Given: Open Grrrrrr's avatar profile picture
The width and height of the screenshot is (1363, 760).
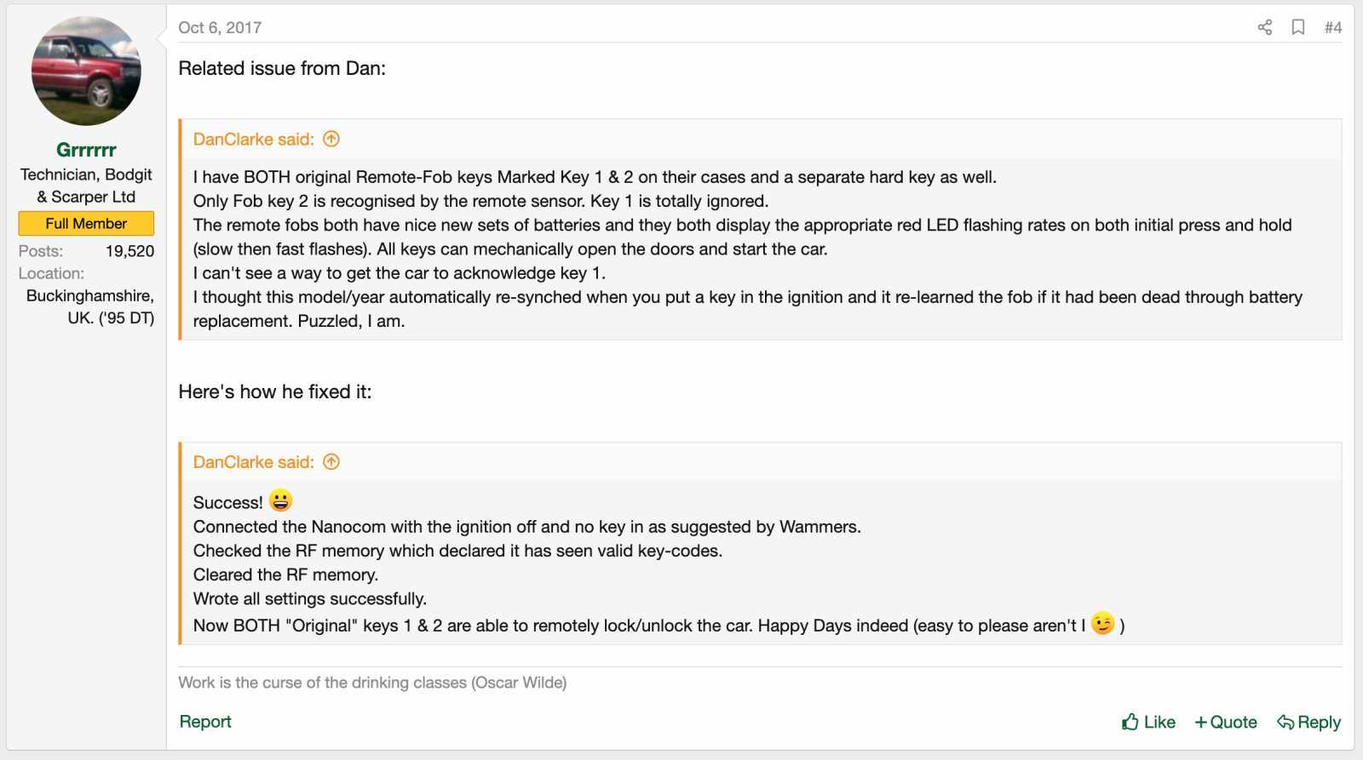Looking at the screenshot, I should point(86,71).
